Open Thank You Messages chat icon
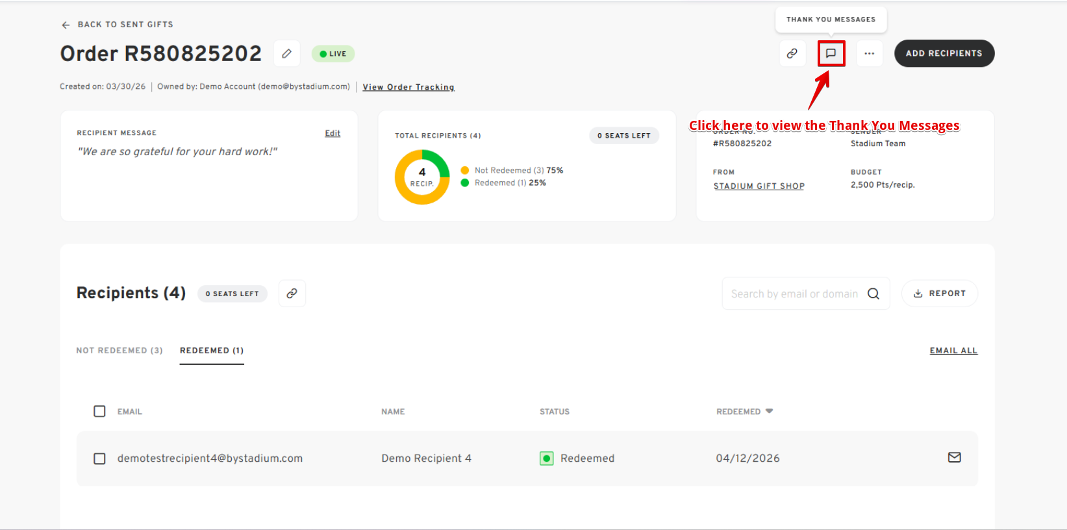 click(831, 53)
